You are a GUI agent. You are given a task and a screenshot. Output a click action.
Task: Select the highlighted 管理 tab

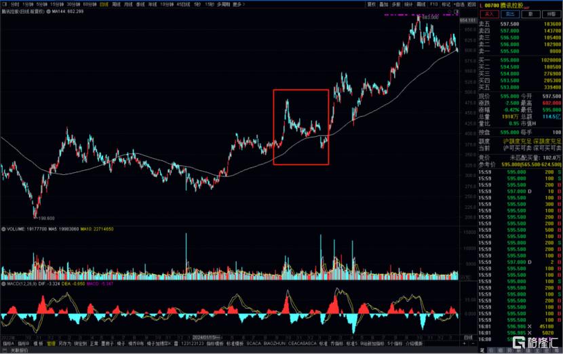(x=51, y=344)
